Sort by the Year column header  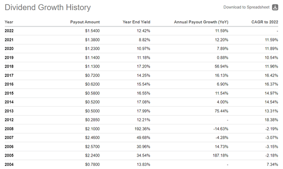(9, 22)
